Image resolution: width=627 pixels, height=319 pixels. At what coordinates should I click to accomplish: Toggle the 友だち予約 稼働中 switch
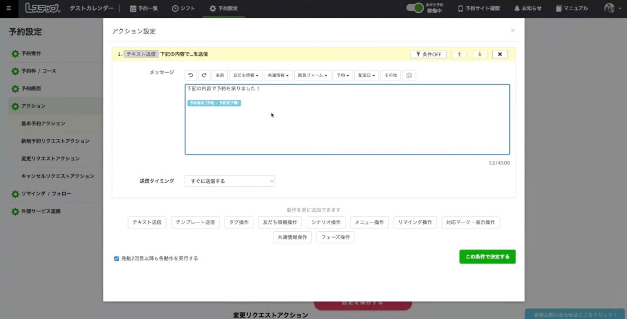(415, 8)
